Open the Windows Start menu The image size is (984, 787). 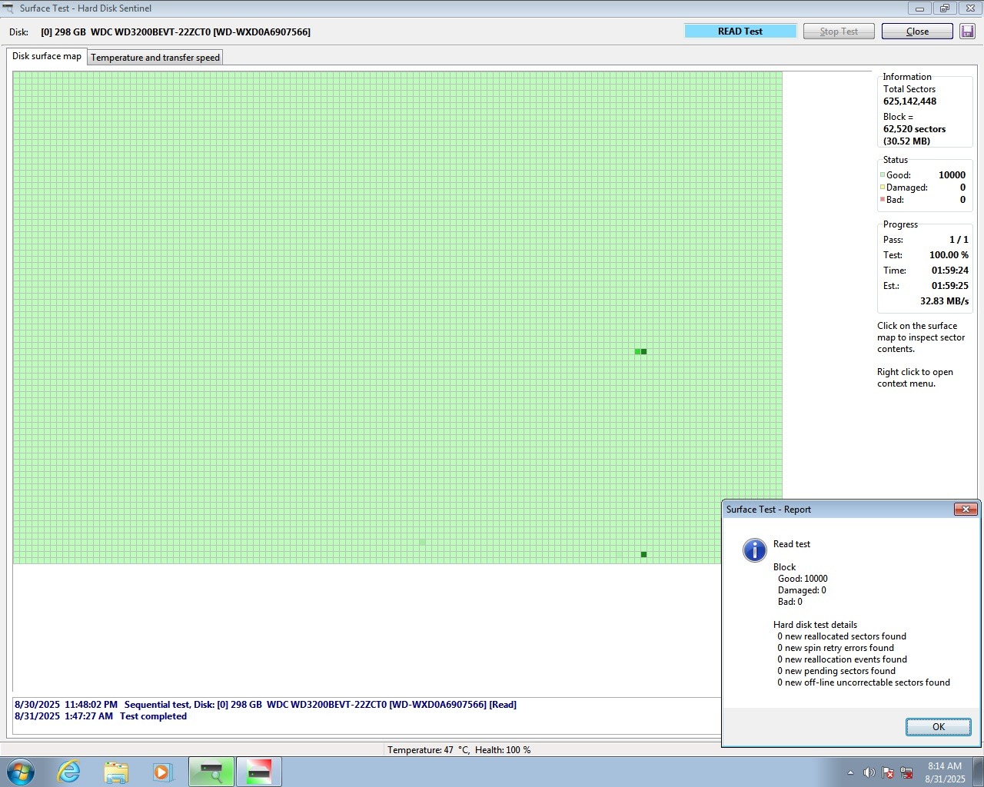point(21,772)
